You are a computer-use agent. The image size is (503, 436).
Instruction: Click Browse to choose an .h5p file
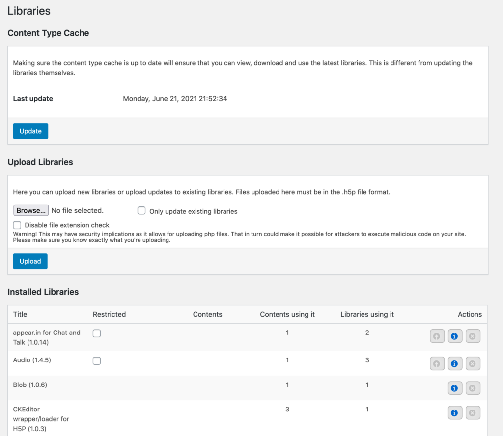[x=30, y=210]
